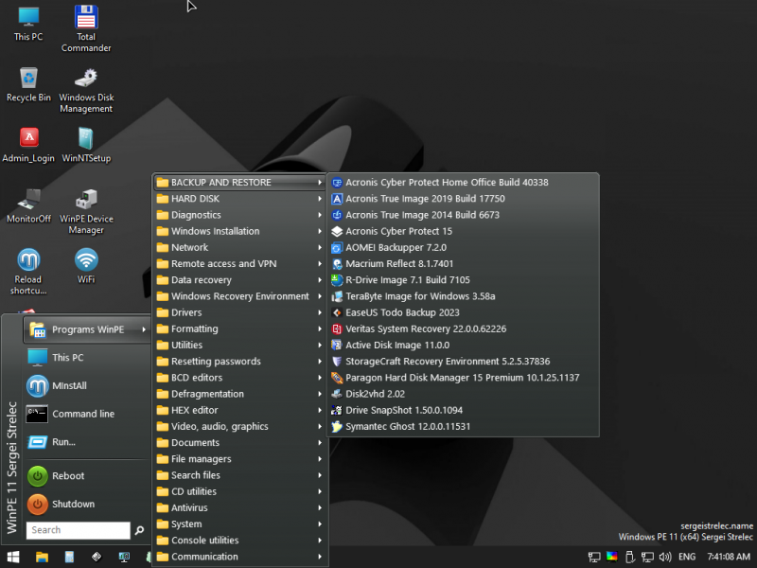Expand Remote access and VPN submenu

pyautogui.click(x=239, y=264)
